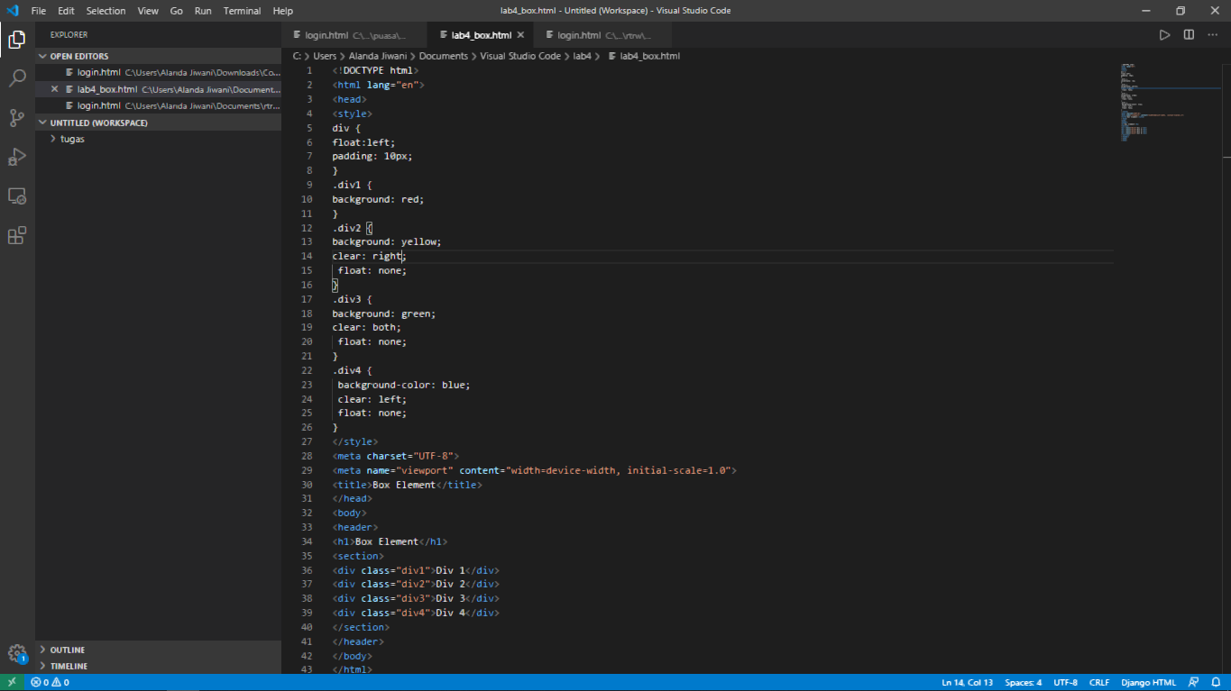
Task: Open the View menu
Action: pyautogui.click(x=148, y=11)
